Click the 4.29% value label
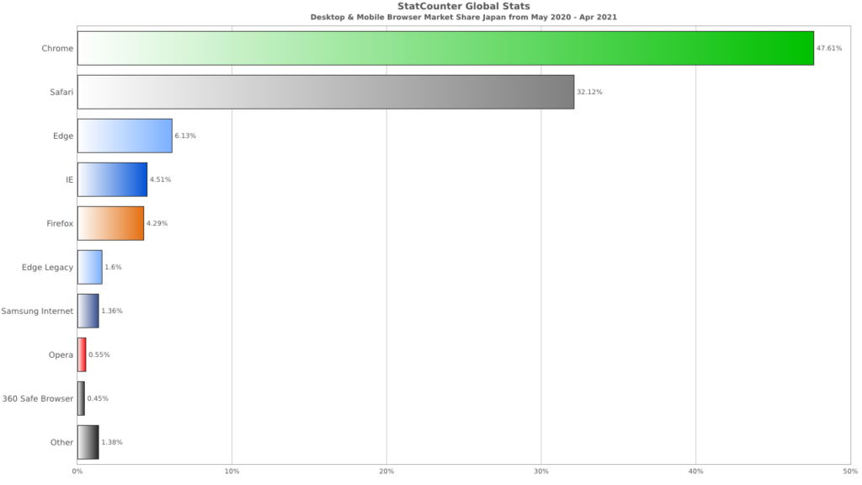This screenshot has height=485, width=862. click(157, 223)
